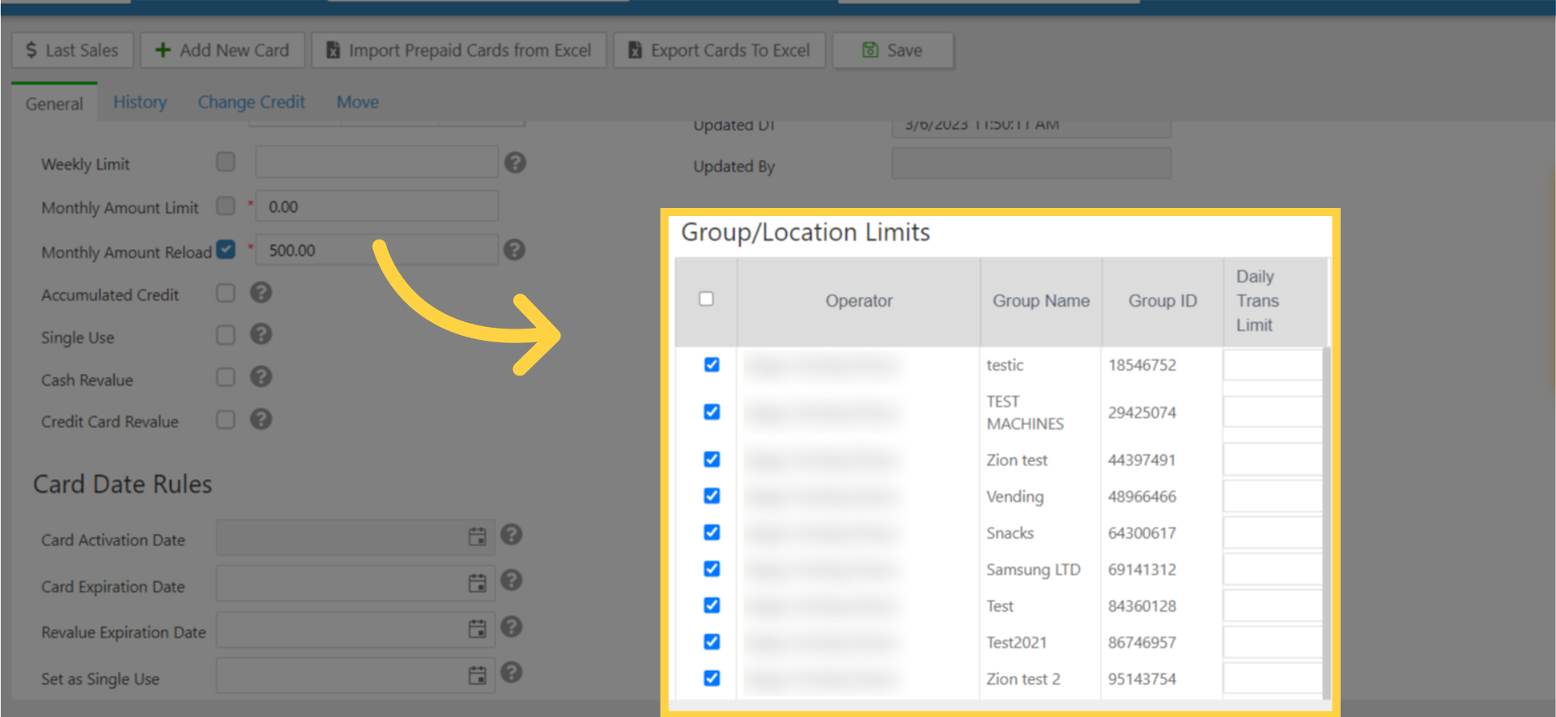Click Monthly Amount Reload field showing 500.00
The width and height of the screenshot is (1556, 717).
[x=376, y=250]
